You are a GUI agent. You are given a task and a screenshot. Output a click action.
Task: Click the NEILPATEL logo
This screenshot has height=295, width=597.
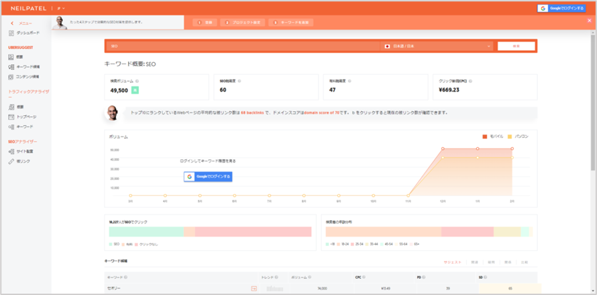click(29, 8)
